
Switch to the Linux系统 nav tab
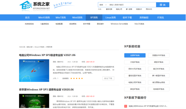(110, 17)
